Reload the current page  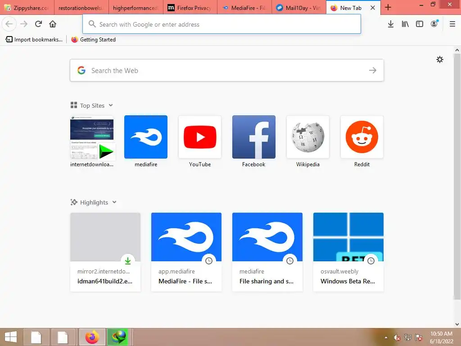(x=39, y=24)
